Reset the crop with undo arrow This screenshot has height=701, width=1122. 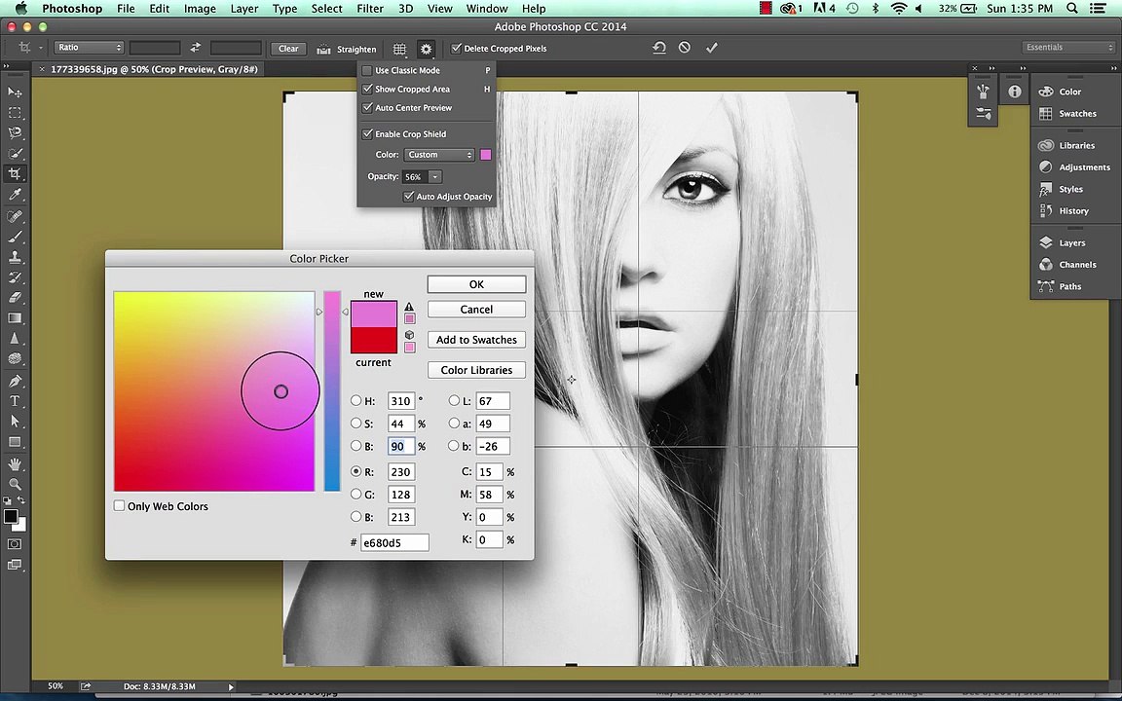pyautogui.click(x=659, y=47)
